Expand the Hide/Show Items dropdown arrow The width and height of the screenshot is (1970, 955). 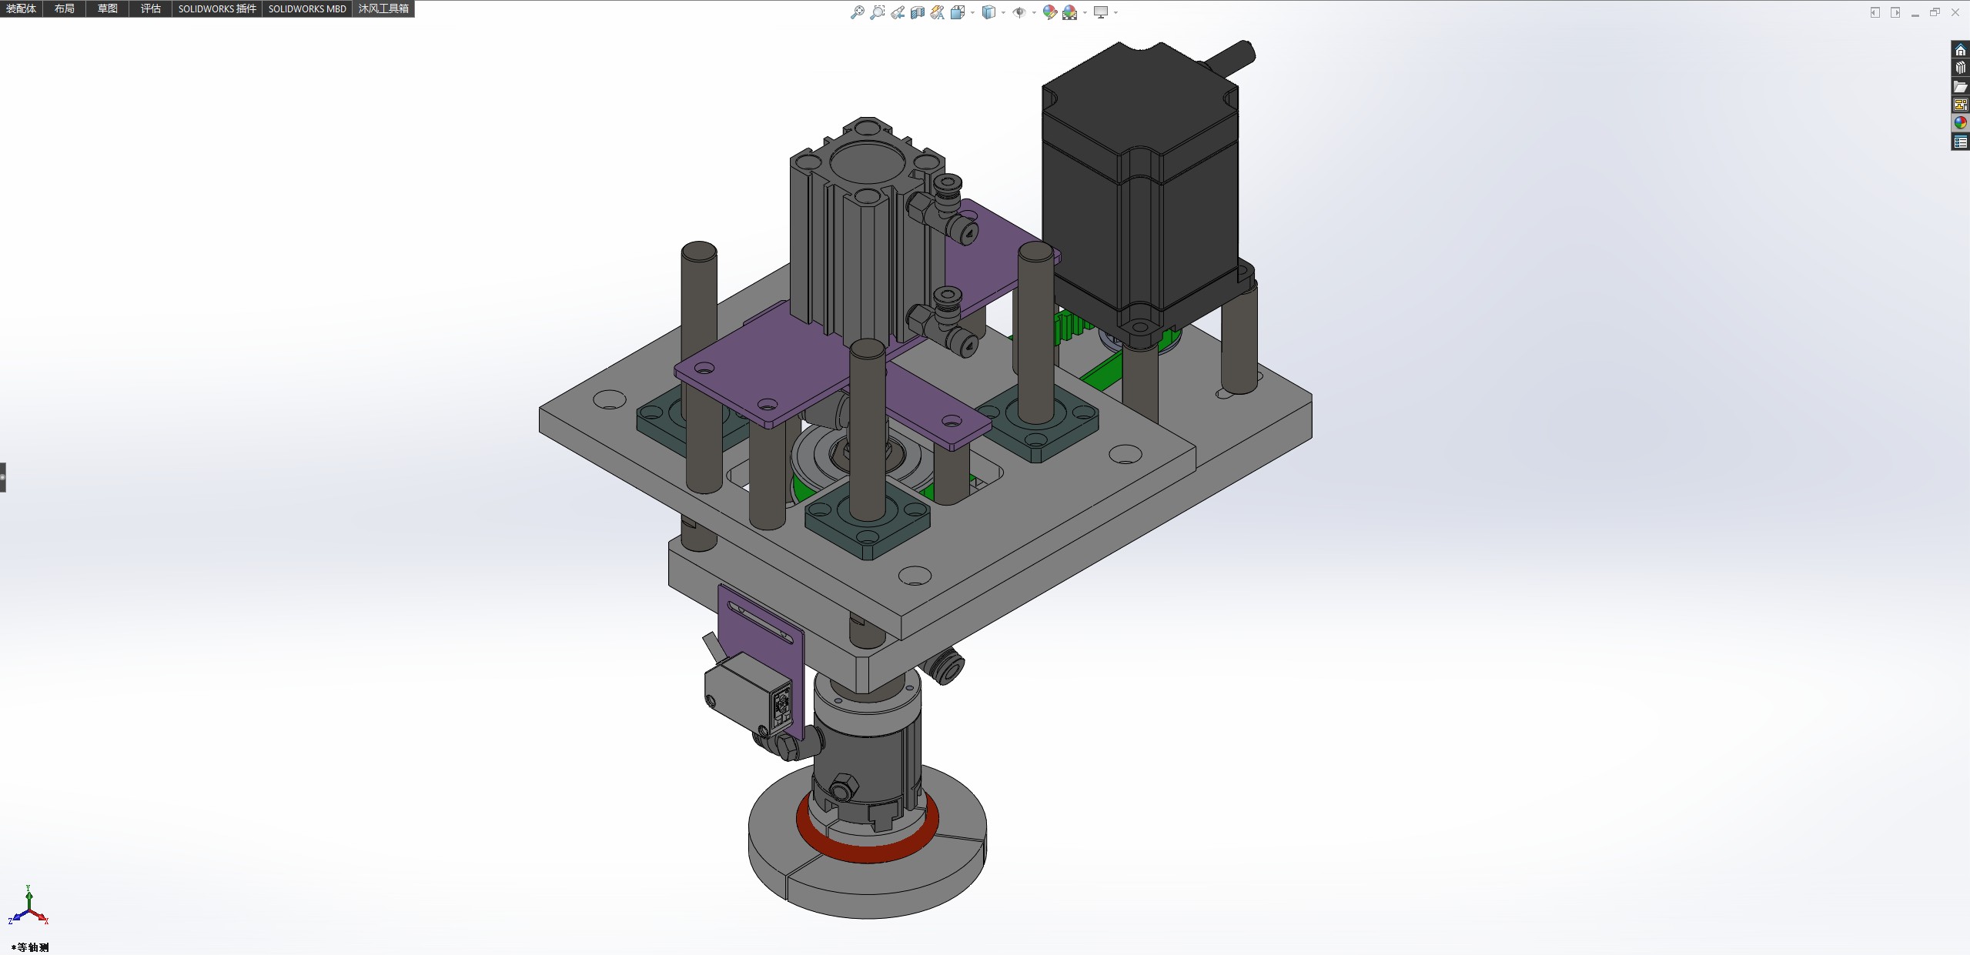1033,12
